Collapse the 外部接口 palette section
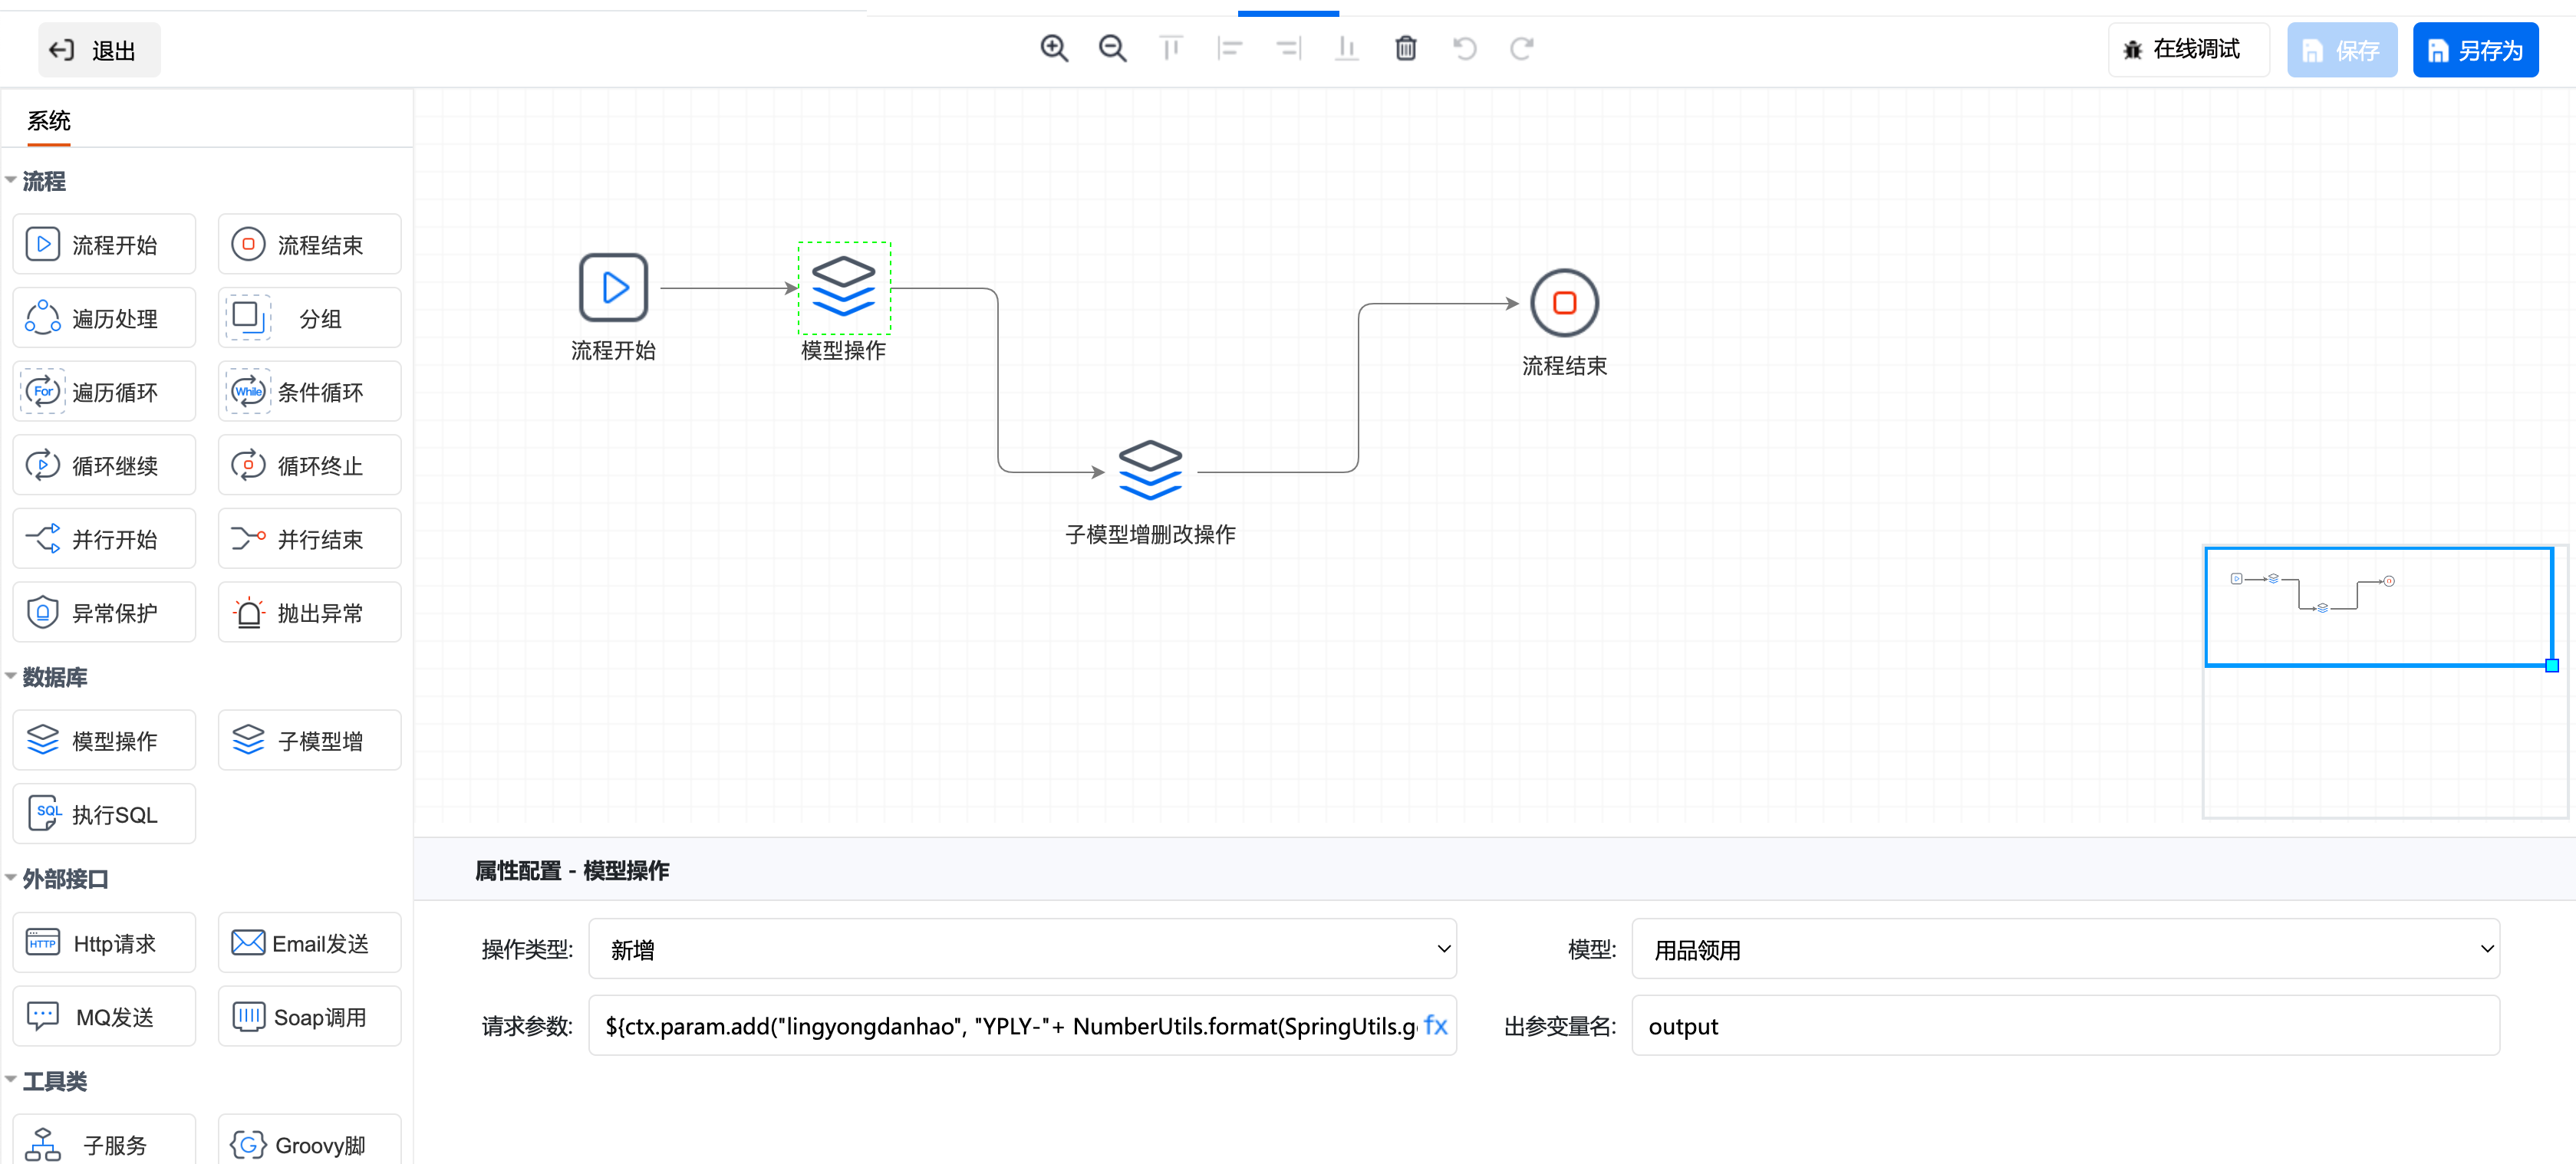The image size is (2576, 1164). (11, 879)
